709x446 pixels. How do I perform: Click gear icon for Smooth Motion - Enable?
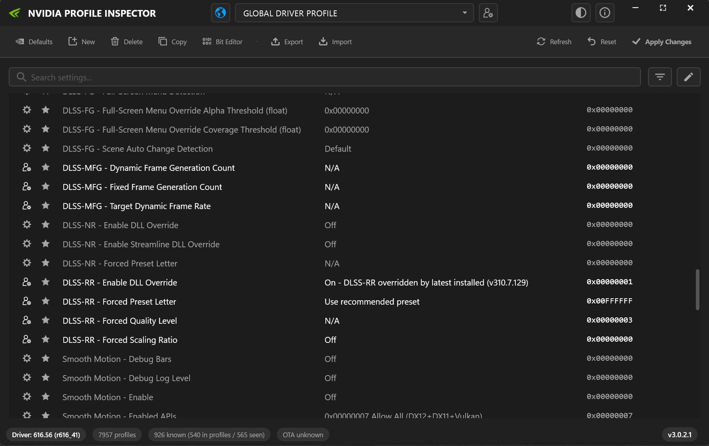[x=27, y=397]
